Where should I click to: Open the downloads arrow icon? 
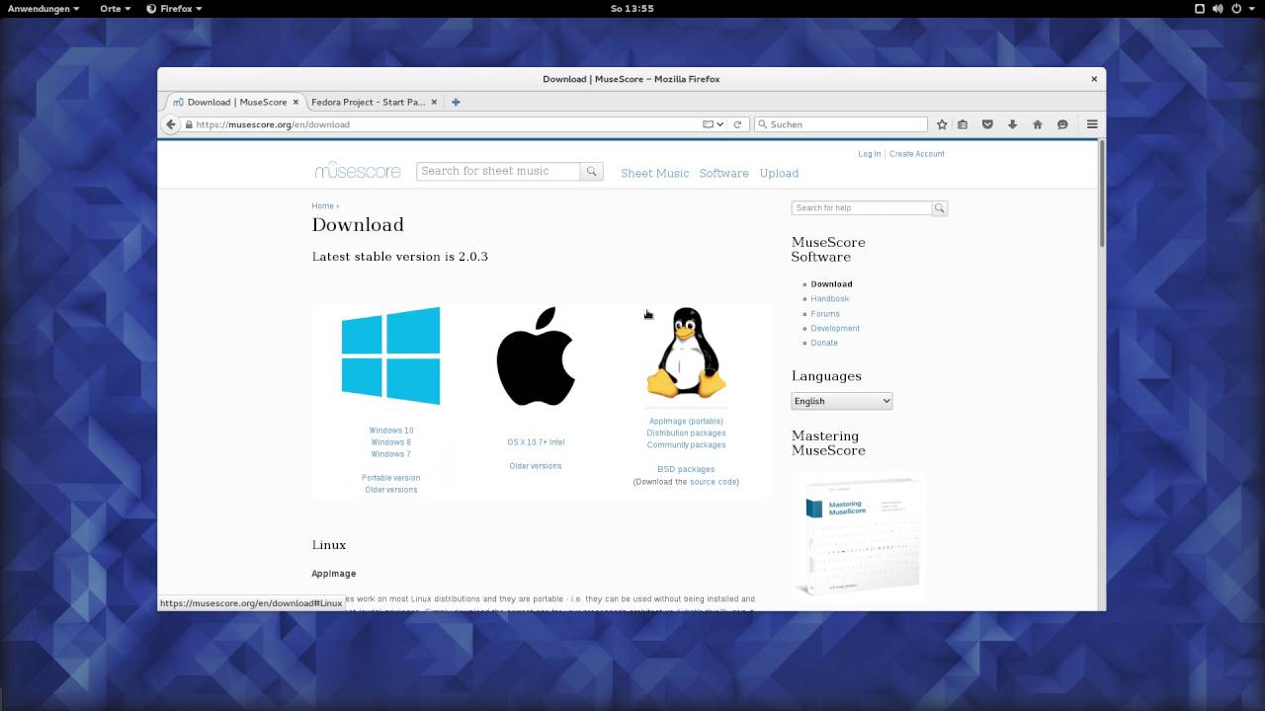click(x=1012, y=124)
